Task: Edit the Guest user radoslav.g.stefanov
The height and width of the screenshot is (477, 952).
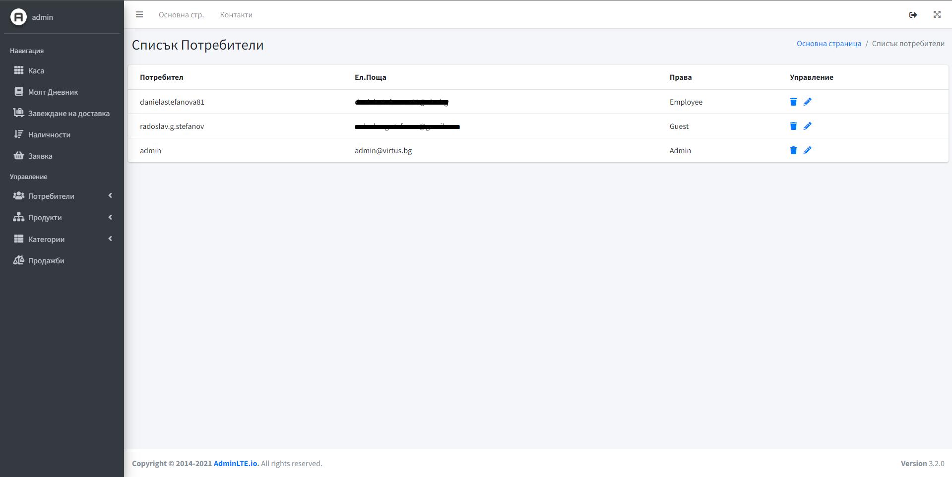Action: 808,126
